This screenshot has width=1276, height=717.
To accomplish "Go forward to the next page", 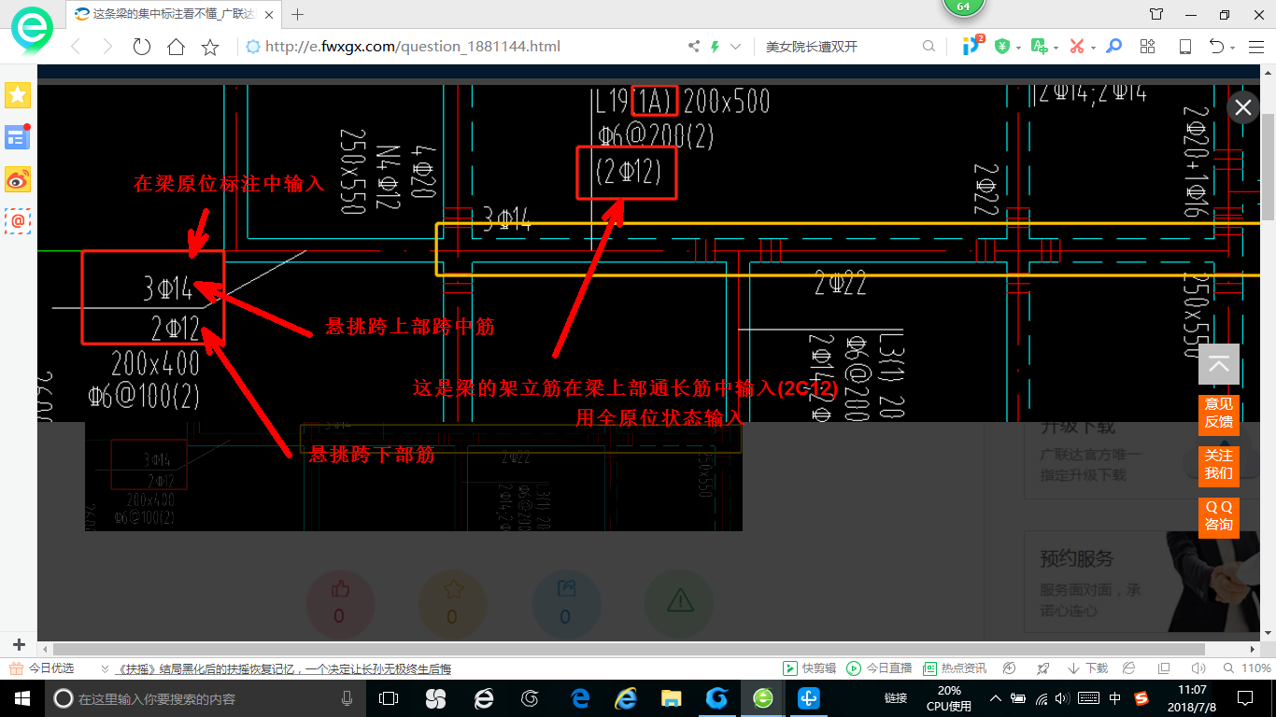I will 107,47.
